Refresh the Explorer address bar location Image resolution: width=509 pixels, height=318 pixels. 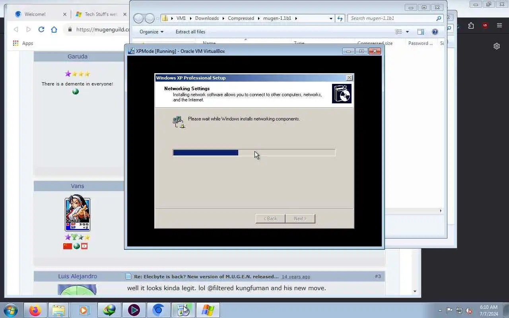340,18
